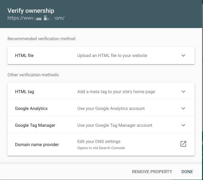Viewport: 203px width, 180px height.
Task: Select the Google Analytics method label
Action: pyautogui.click(x=31, y=108)
